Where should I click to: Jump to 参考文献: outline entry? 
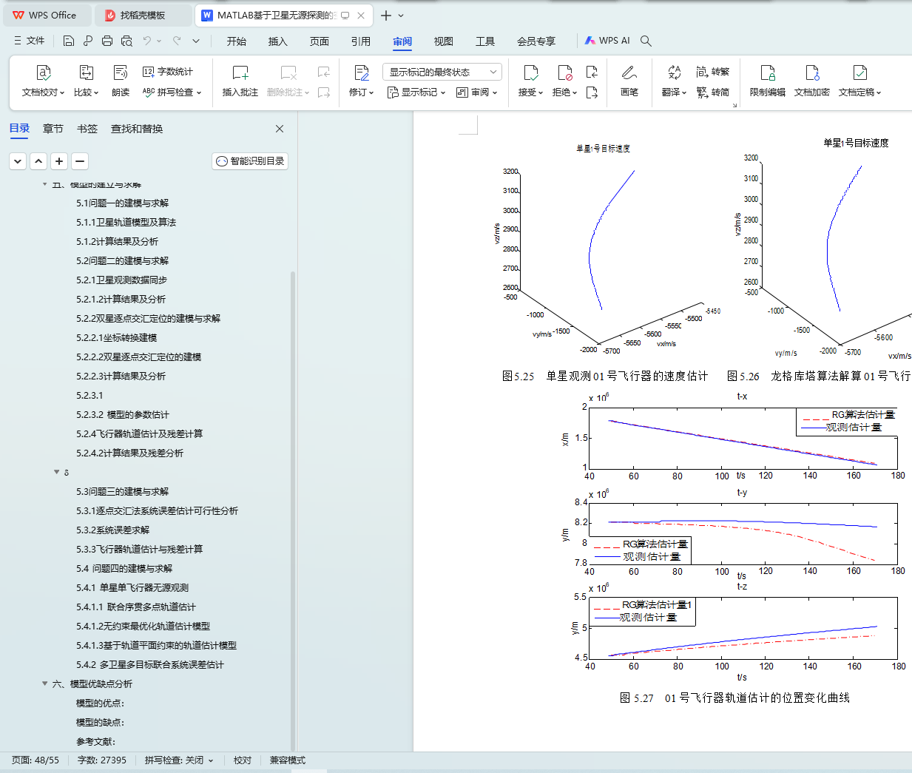click(x=95, y=741)
